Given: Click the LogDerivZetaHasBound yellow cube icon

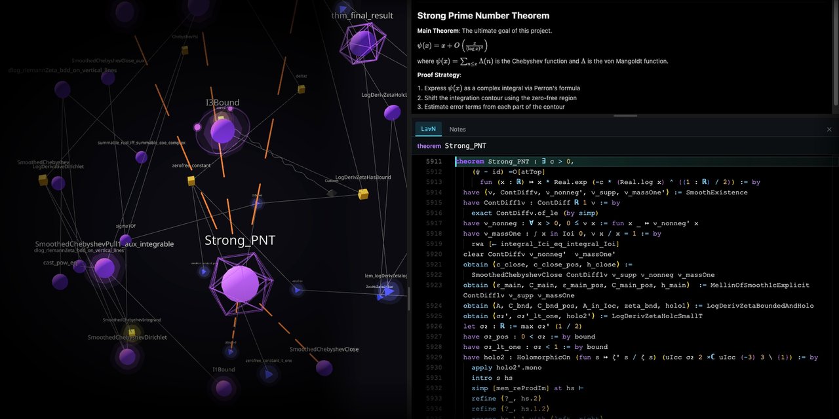Looking at the screenshot, I should coord(362,194).
